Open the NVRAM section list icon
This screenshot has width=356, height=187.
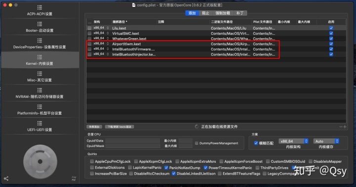coord(40,90)
